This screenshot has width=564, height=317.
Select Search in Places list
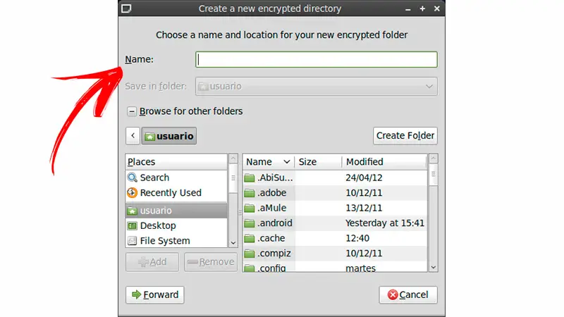tap(176, 178)
